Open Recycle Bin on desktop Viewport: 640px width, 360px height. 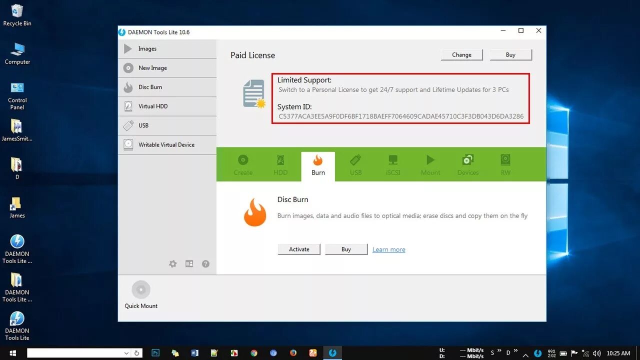click(17, 15)
